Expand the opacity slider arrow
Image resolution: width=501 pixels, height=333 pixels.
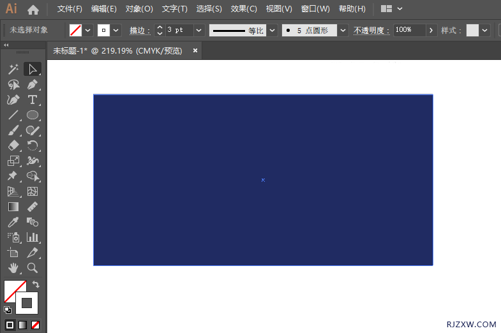(x=431, y=31)
